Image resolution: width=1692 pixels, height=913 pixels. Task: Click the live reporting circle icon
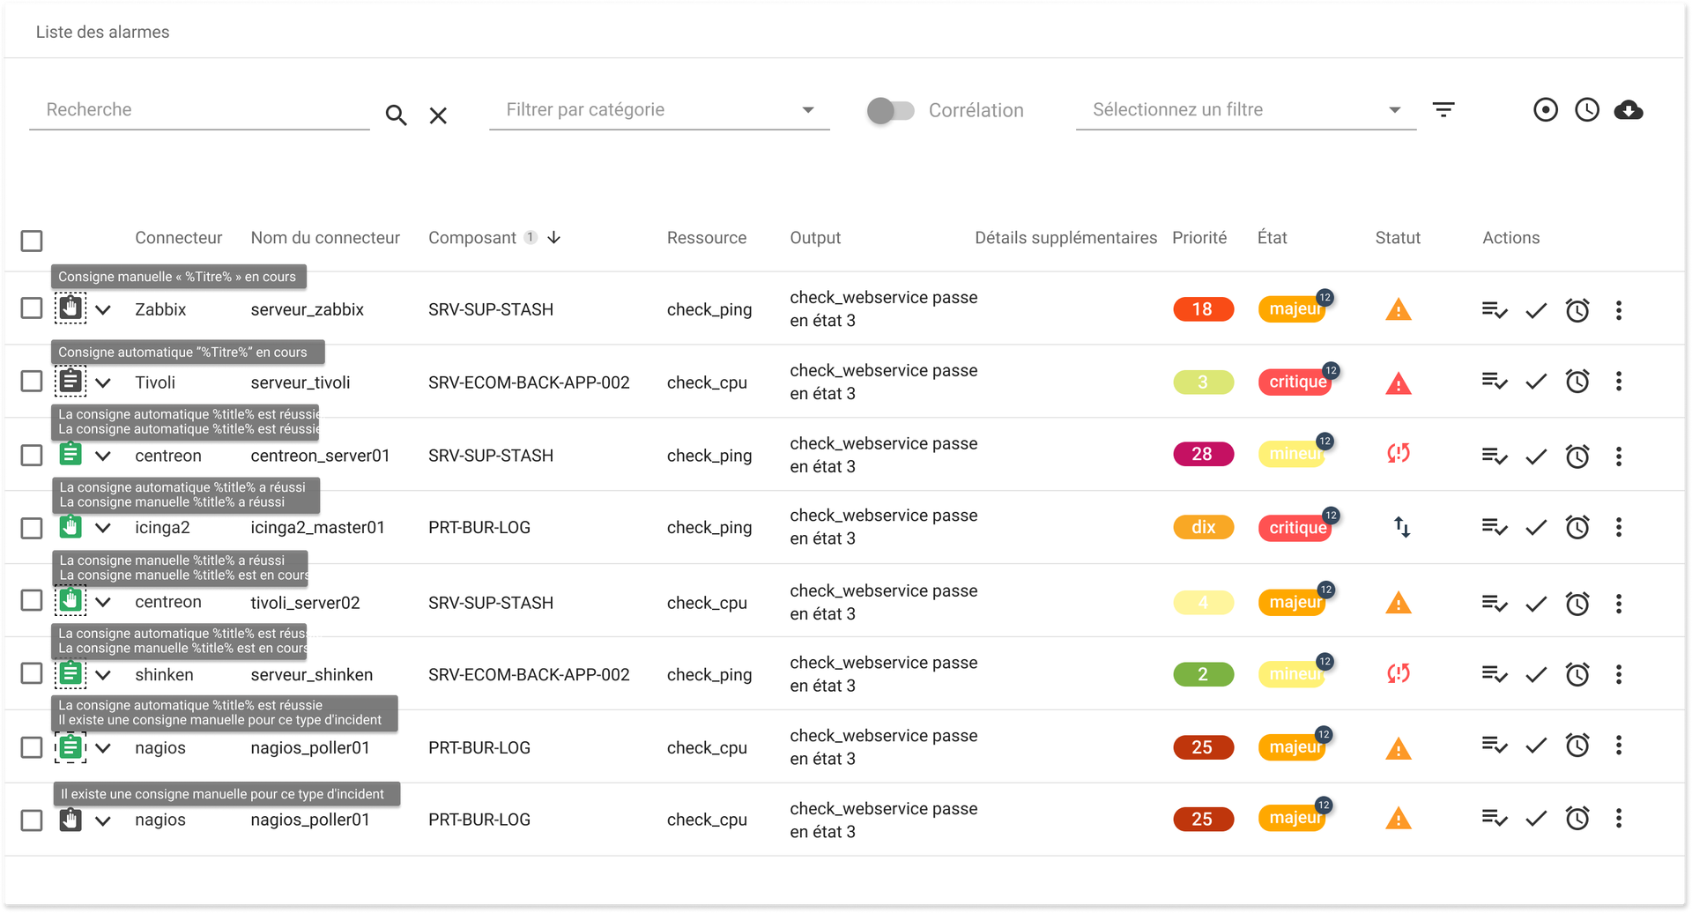pyautogui.click(x=1546, y=110)
